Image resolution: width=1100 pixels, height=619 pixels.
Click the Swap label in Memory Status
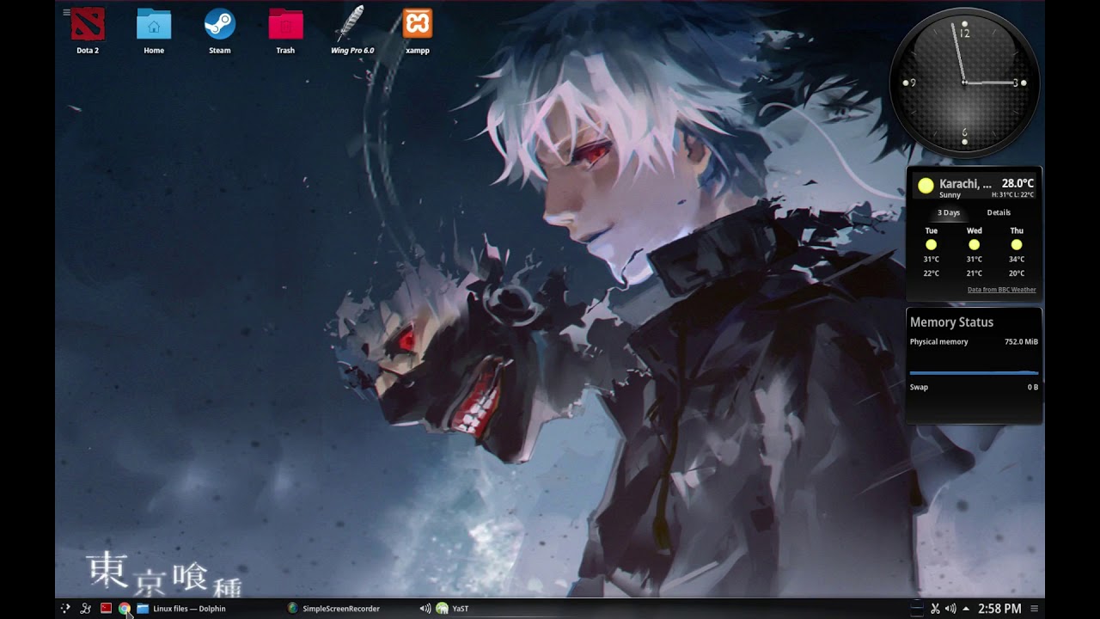pos(919,388)
